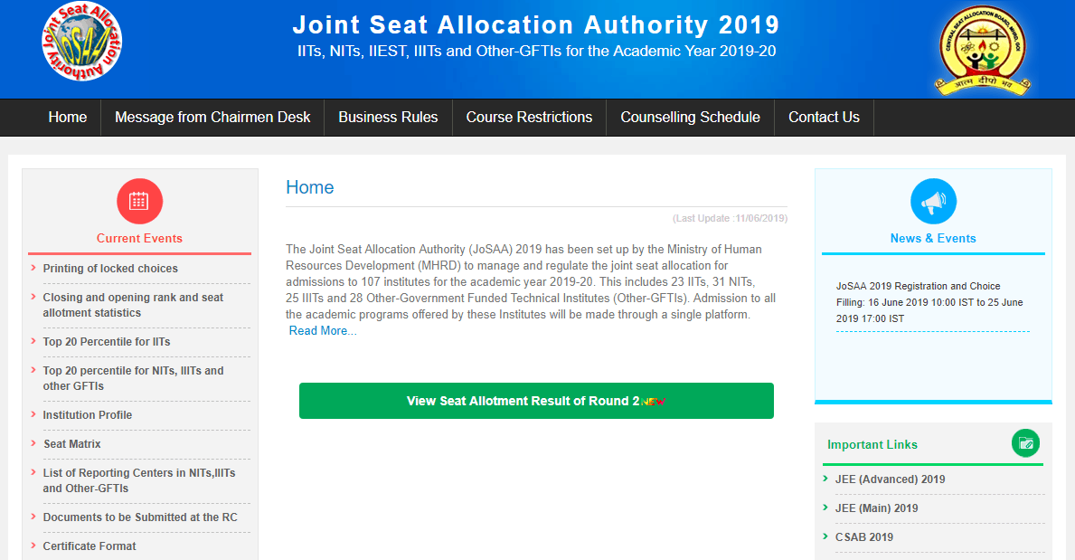Click the JoSAA logo in the header
This screenshot has height=560, width=1075.
(x=81, y=42)
